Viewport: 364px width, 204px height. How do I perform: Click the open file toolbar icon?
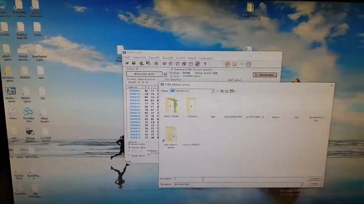click(127, 63)
